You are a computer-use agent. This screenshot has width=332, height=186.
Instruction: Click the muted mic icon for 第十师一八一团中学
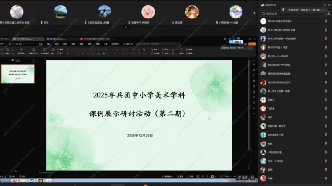pos(326,56)
